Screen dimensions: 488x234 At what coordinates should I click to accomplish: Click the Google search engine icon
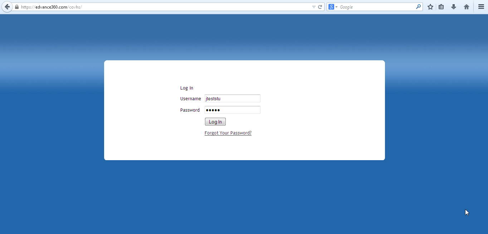(331, 7)
